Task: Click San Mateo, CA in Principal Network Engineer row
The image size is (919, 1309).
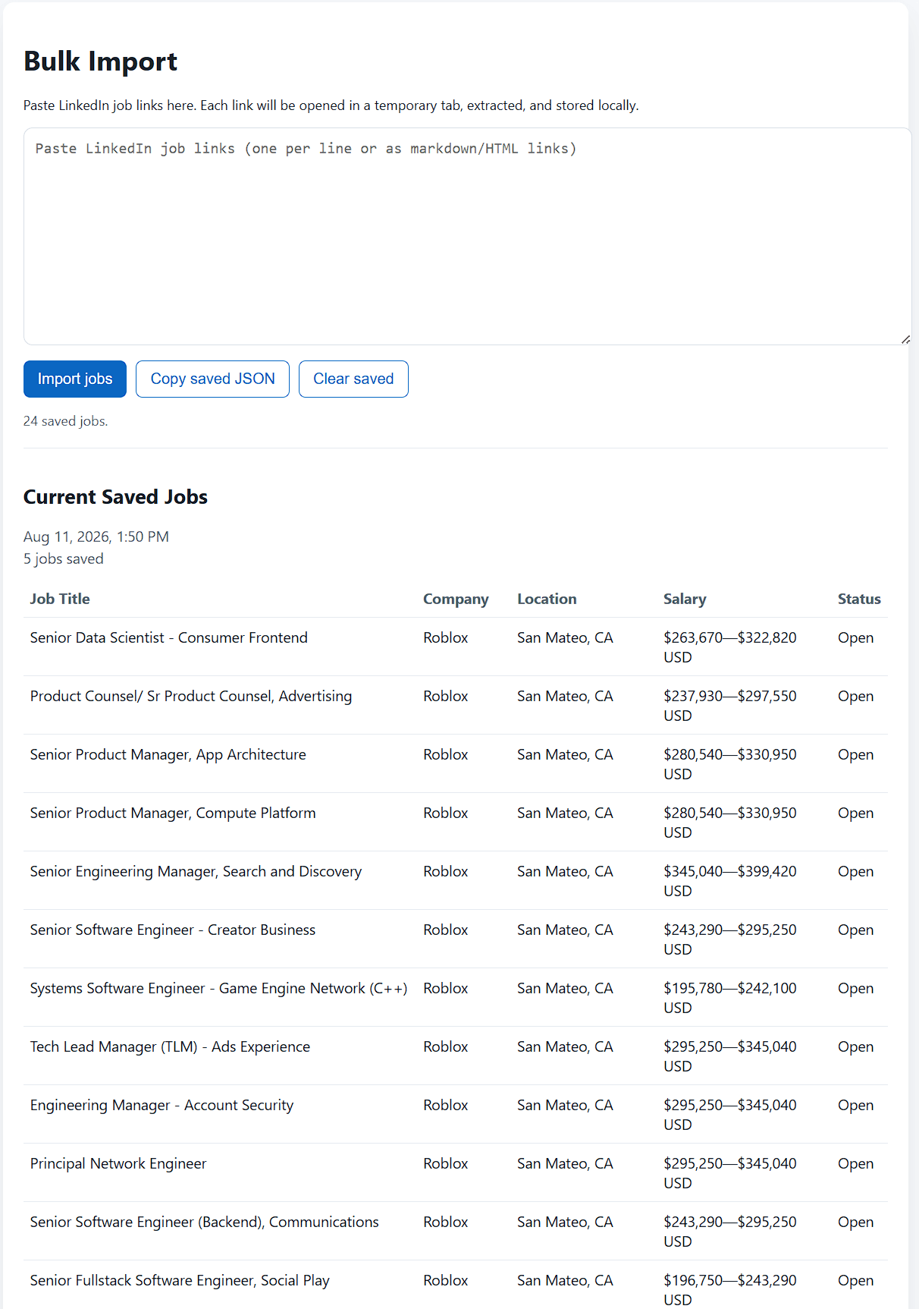Action: coord(565,1163)
